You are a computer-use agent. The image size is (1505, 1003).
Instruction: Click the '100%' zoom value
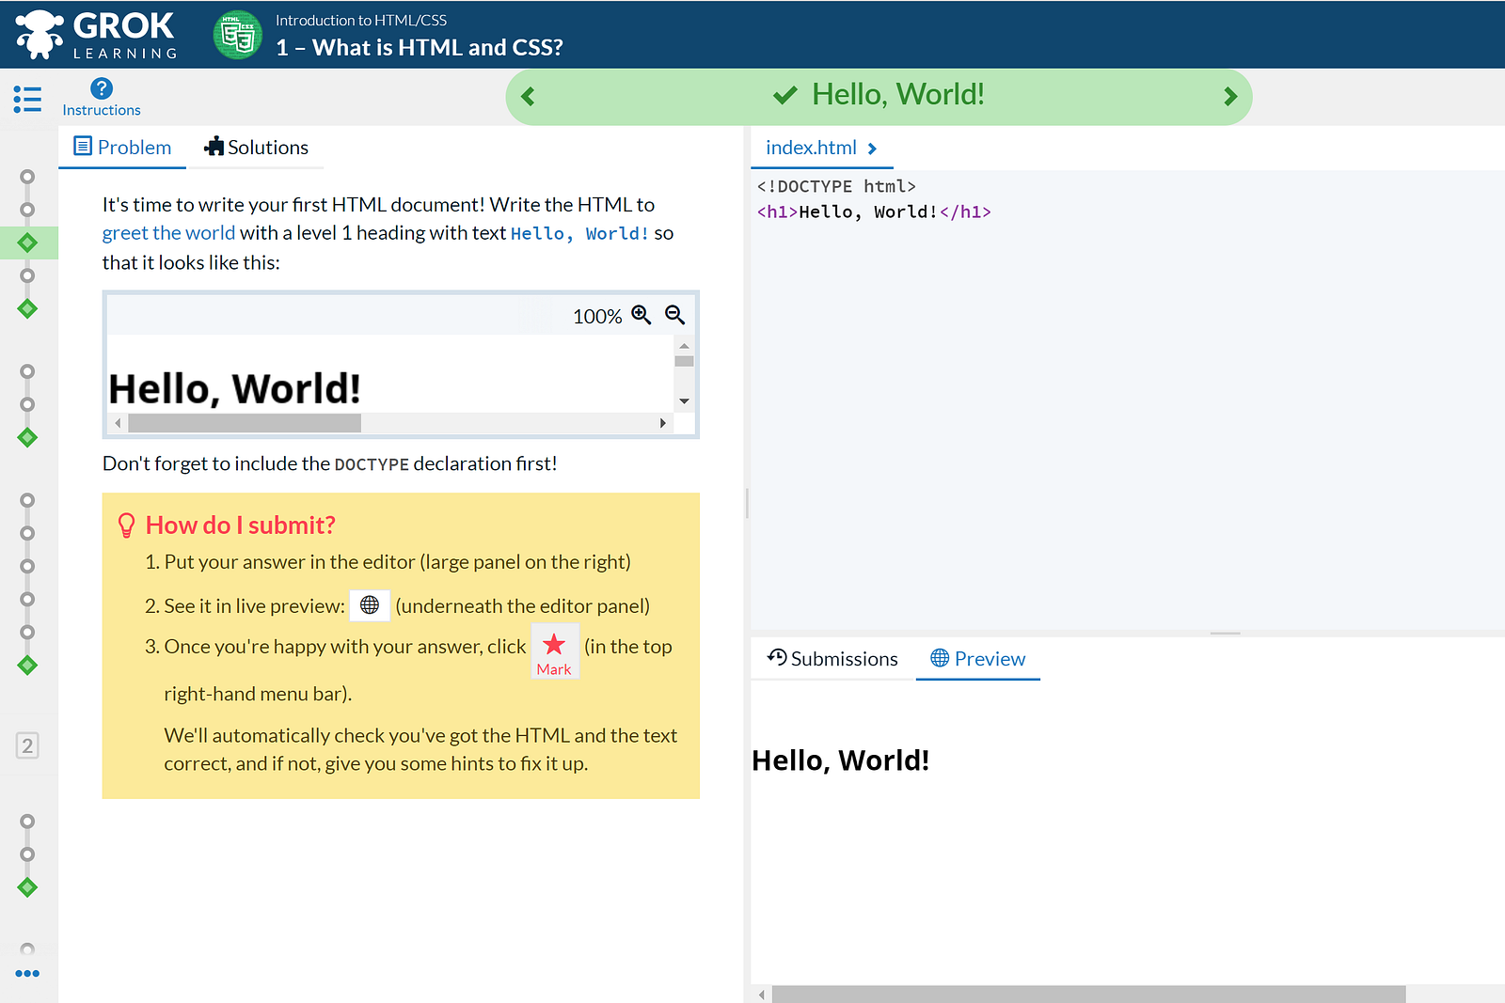597,316
